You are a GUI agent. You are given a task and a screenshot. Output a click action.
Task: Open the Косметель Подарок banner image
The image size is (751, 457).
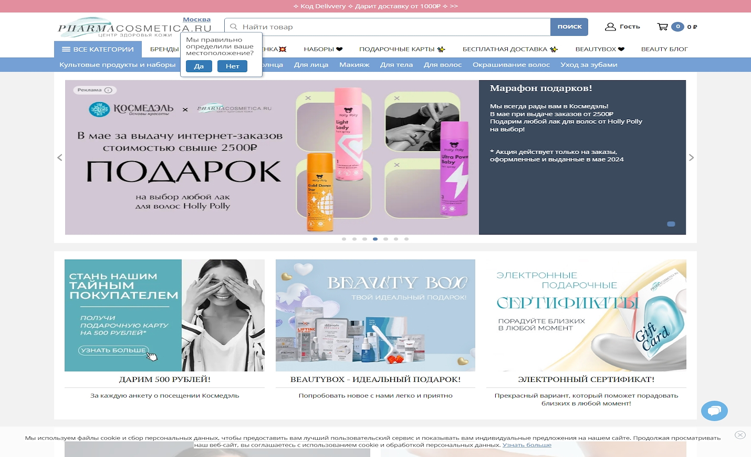[272, 157]
